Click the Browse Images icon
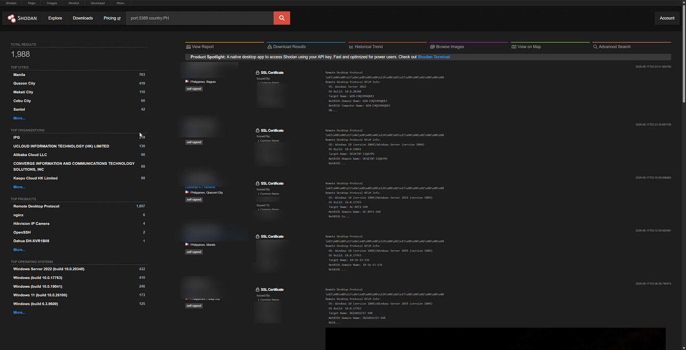686x350 pixels. (x=432, y=47)
